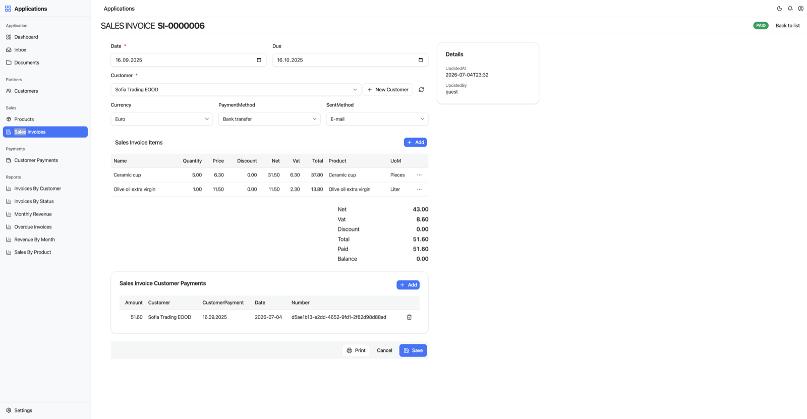Viewport: 807px width, 419px height.
Task: Open Revenue By Month report
Action: point(45,240)
